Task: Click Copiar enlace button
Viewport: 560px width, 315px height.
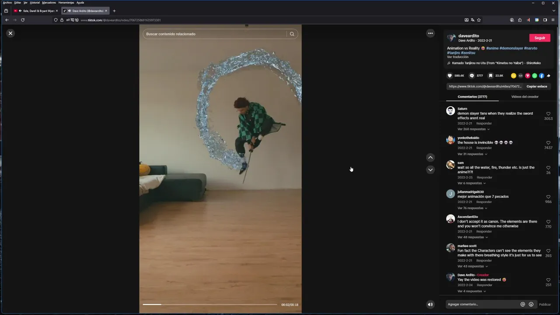Action: tap(537, 87)
